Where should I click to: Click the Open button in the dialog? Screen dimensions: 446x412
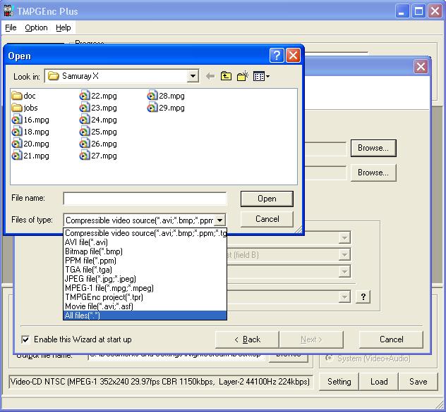pos(267,199)
